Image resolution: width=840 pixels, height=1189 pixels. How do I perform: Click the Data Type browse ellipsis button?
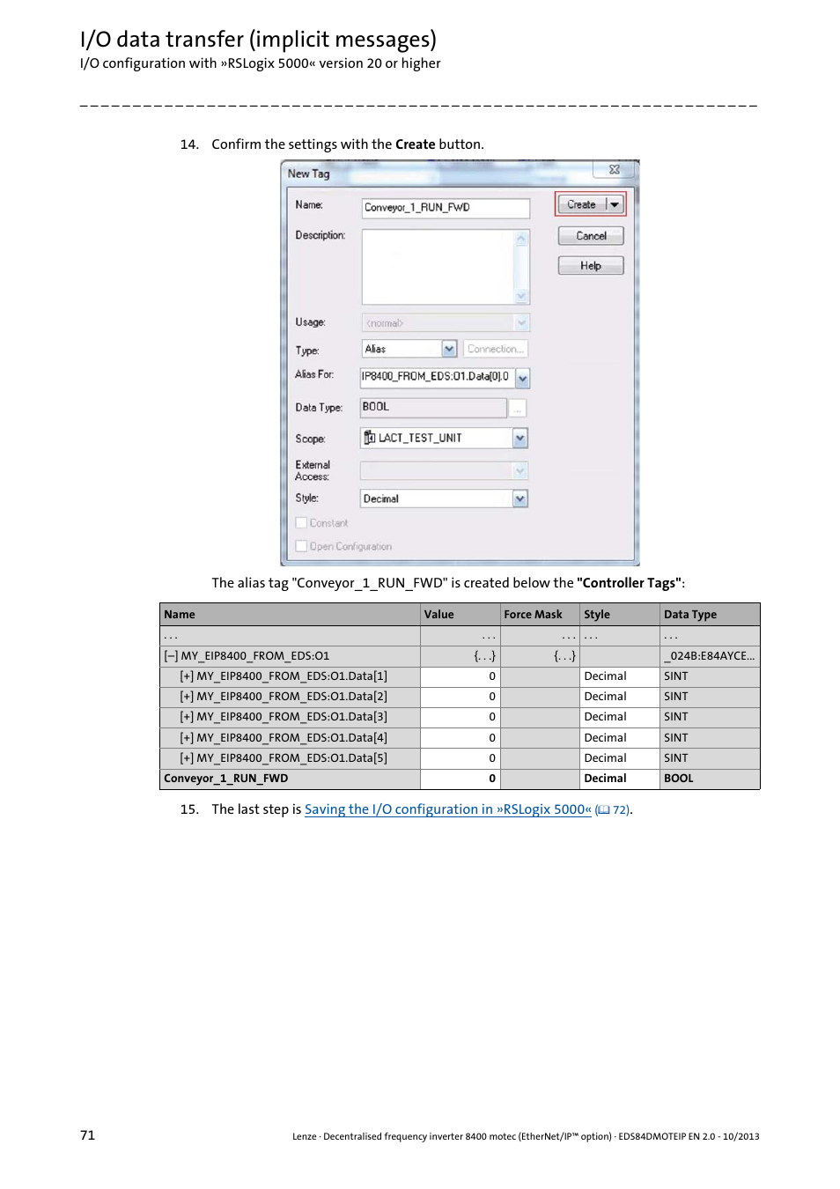(x=518, y=408)
